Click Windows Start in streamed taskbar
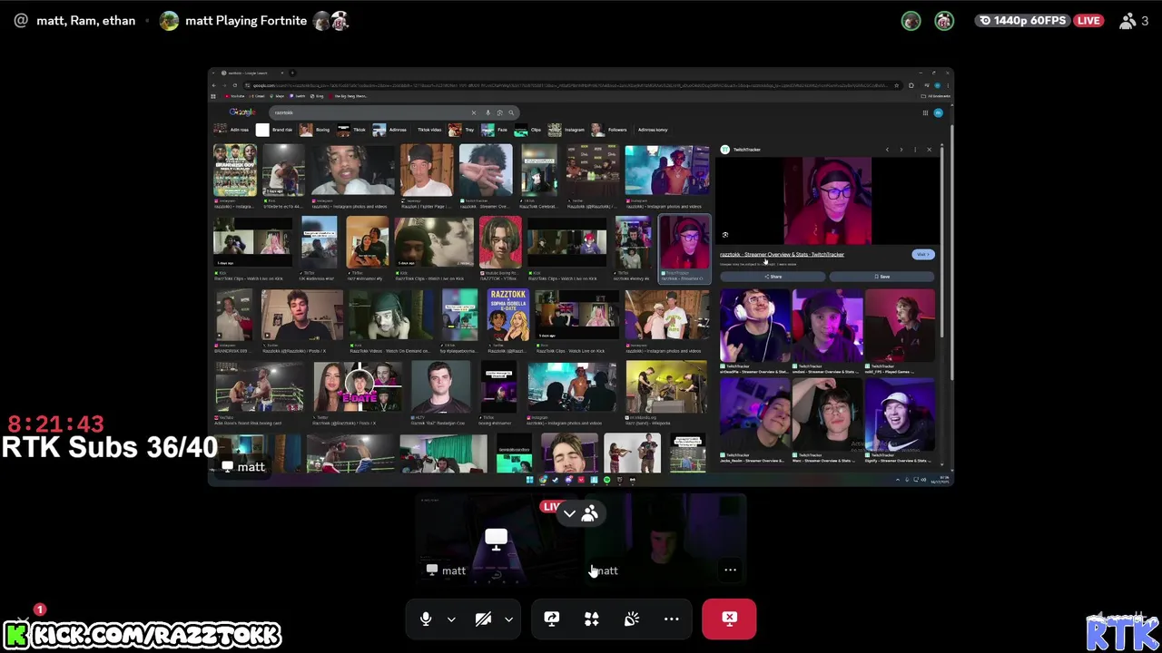The image size is (1162, 653). pos(529,480)
